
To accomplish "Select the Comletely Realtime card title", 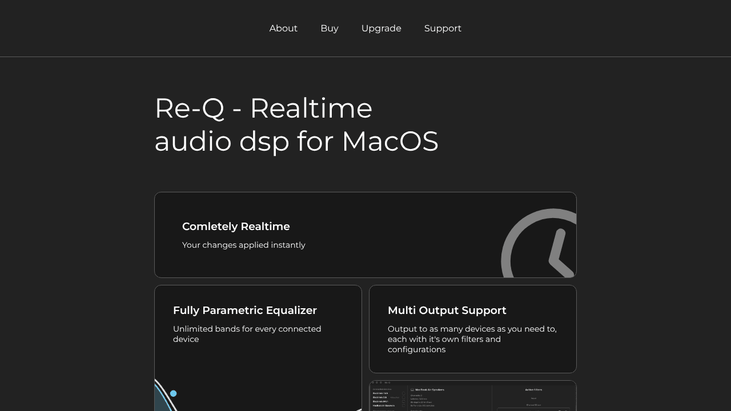I will 236,227.
